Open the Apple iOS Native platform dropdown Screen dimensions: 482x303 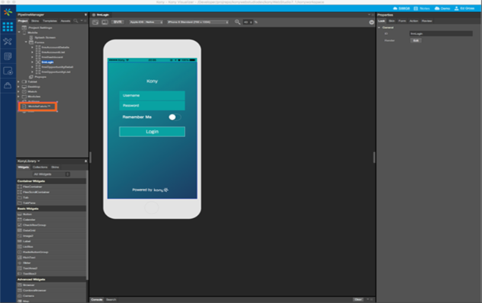(x=146, y=22)
